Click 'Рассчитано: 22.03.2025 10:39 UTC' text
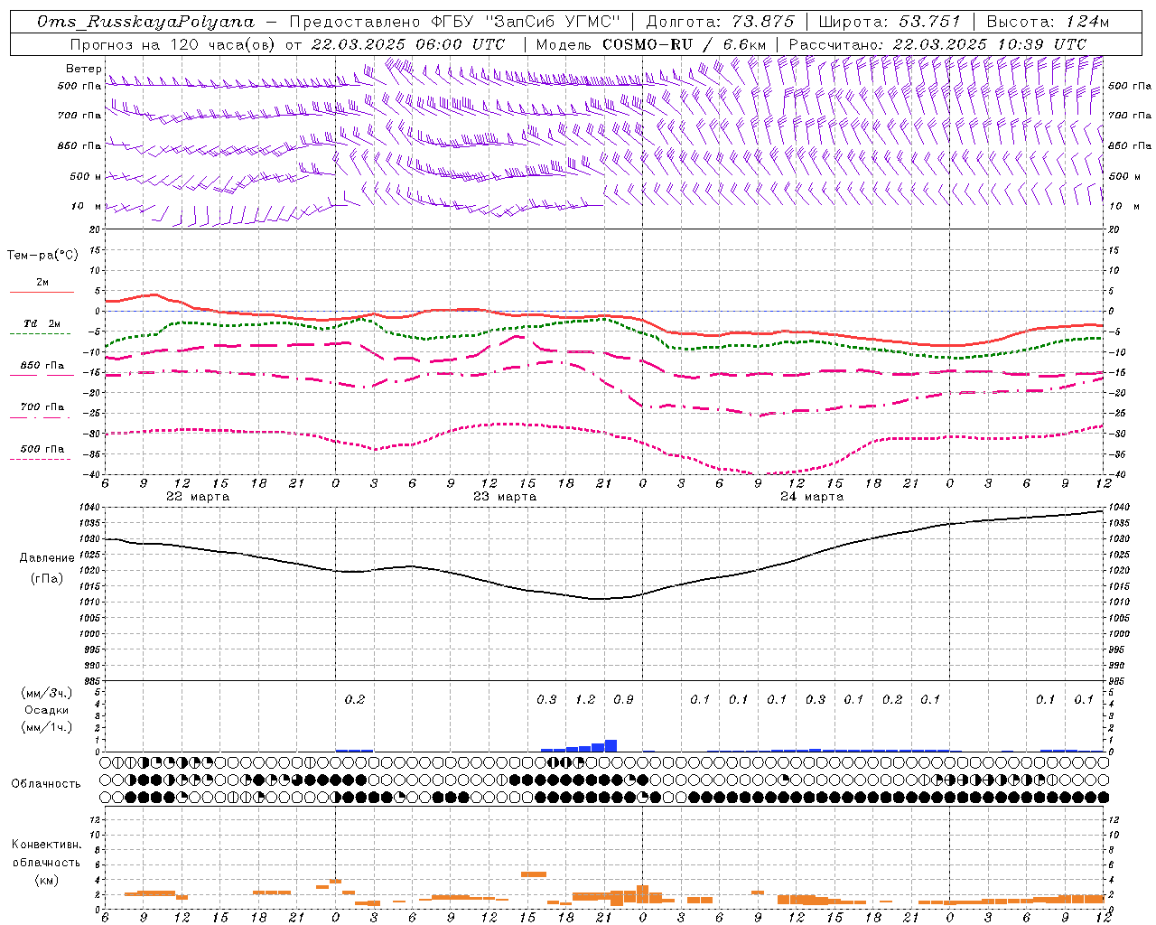Image resolution: width=1156 pixels, height=925 pixels. pyautogui.click(x=937, y=44)
